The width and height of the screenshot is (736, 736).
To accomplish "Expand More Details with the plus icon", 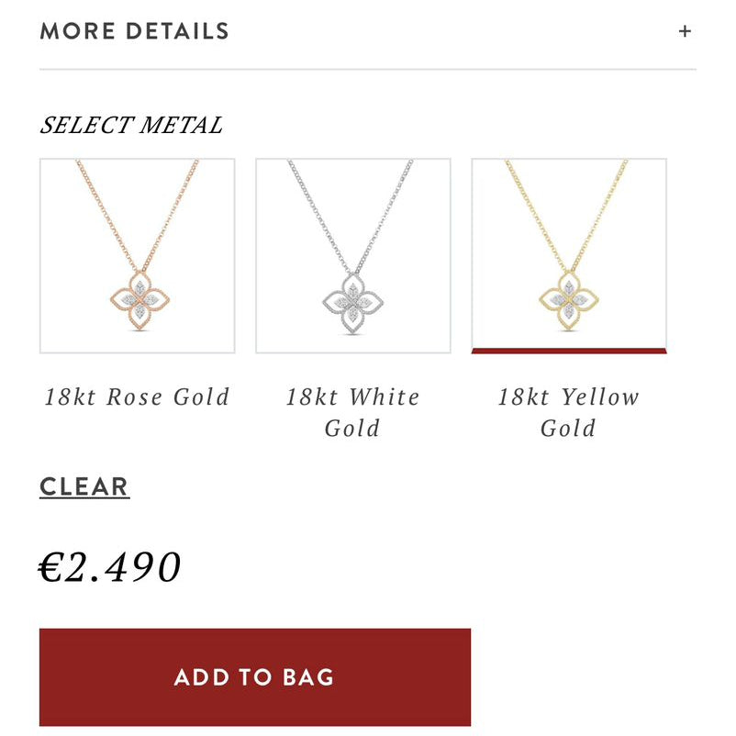I will pyautogui.click(x=685, y=31).
